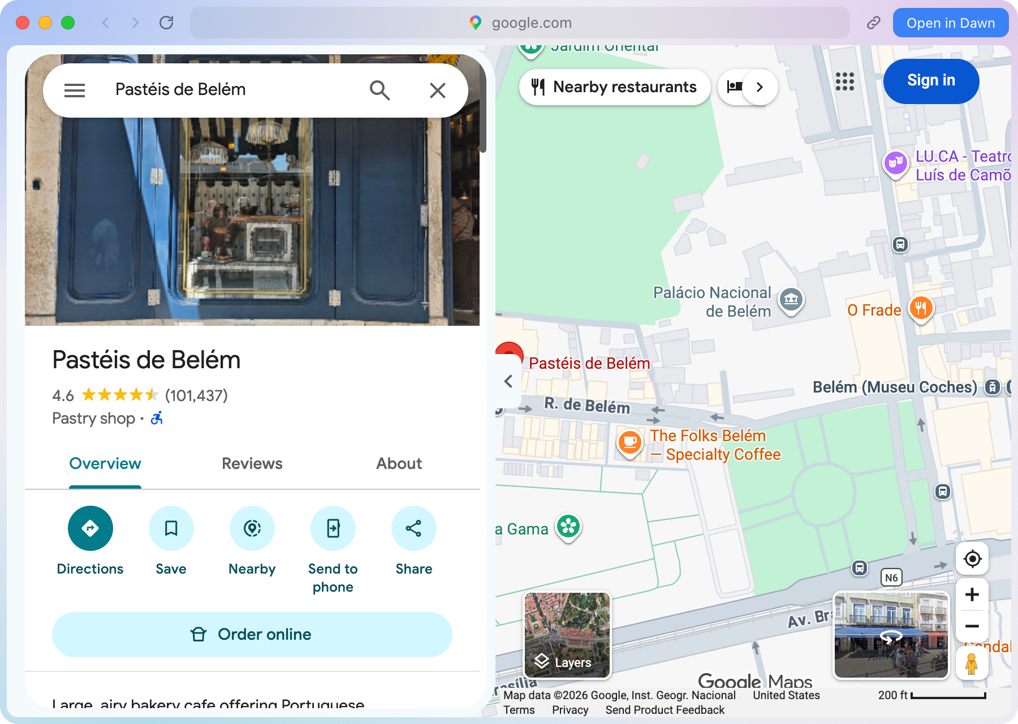The height and width of the screenshot is (724, 1018).
Task: Copy page link via chain icon
Action: point(874,23)
